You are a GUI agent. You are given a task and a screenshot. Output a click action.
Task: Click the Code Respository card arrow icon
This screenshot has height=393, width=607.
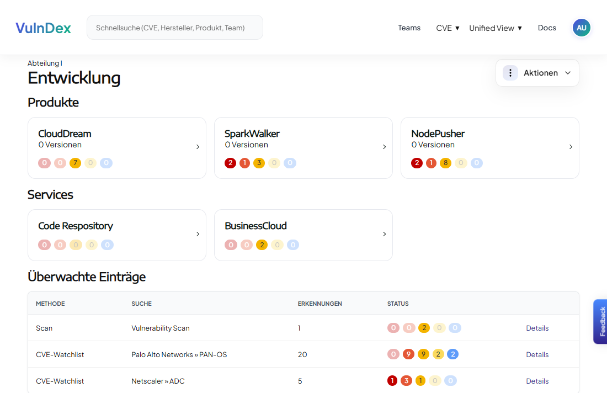pyautogui.click(x=198, y=234)
